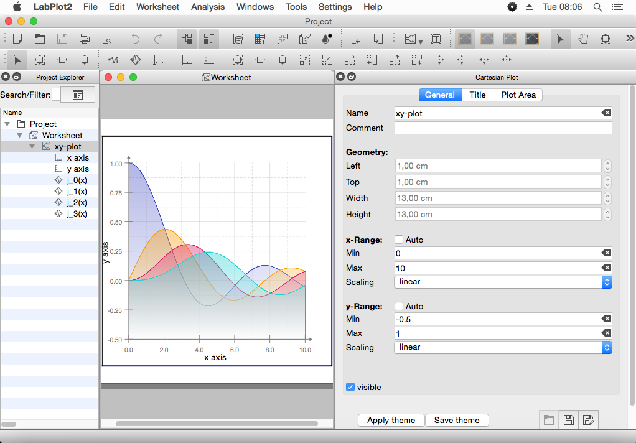Select the hand pan tool in the toolbar
Viewport: 636px width, 443px height.
(x=583, y=38)
